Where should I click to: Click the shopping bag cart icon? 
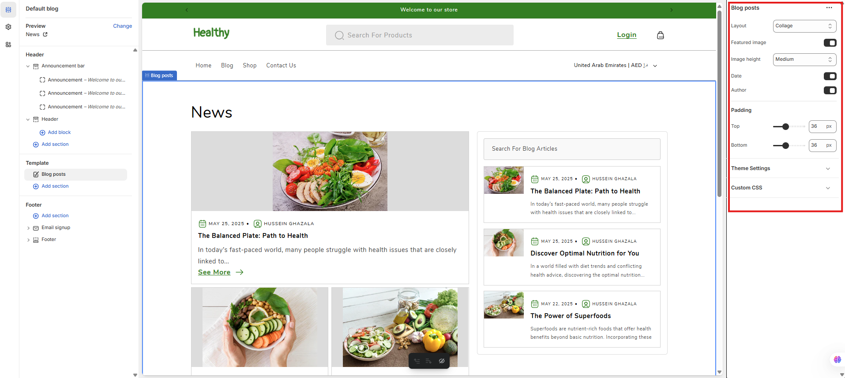pos(660,35)
